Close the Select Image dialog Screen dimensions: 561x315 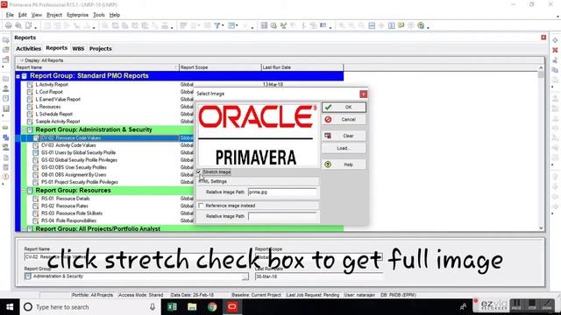363,94
